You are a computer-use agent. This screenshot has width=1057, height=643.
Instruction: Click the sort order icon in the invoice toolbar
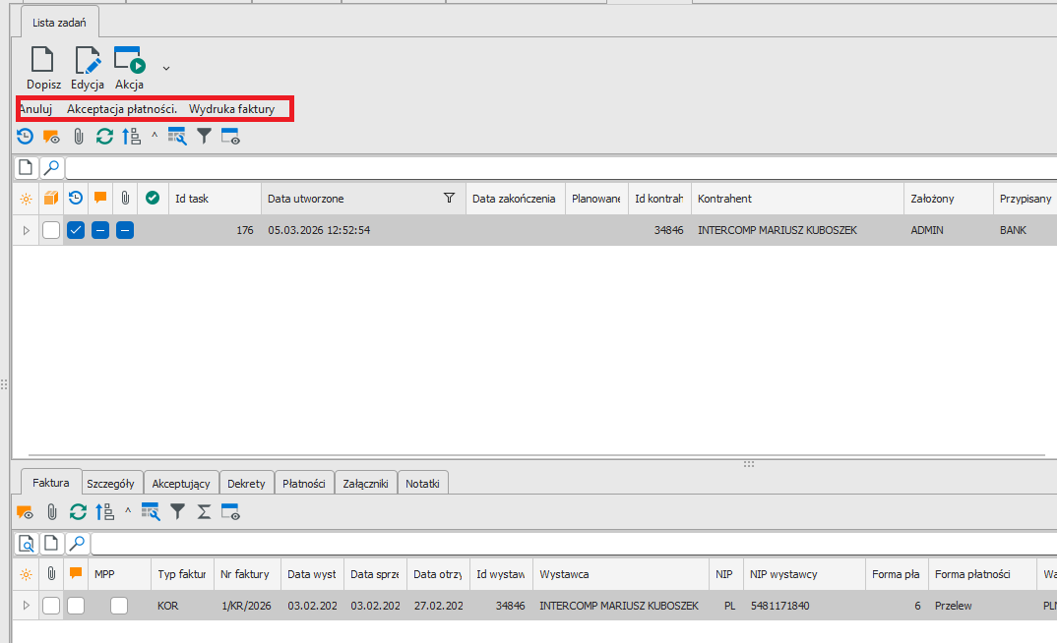[104, 511]
